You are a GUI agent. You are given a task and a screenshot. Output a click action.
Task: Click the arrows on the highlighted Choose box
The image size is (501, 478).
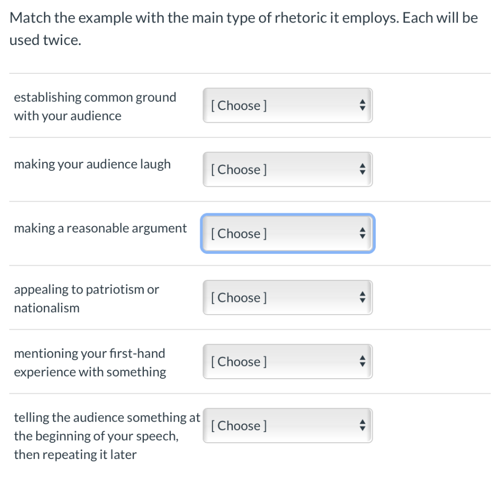tap(362, 233)
